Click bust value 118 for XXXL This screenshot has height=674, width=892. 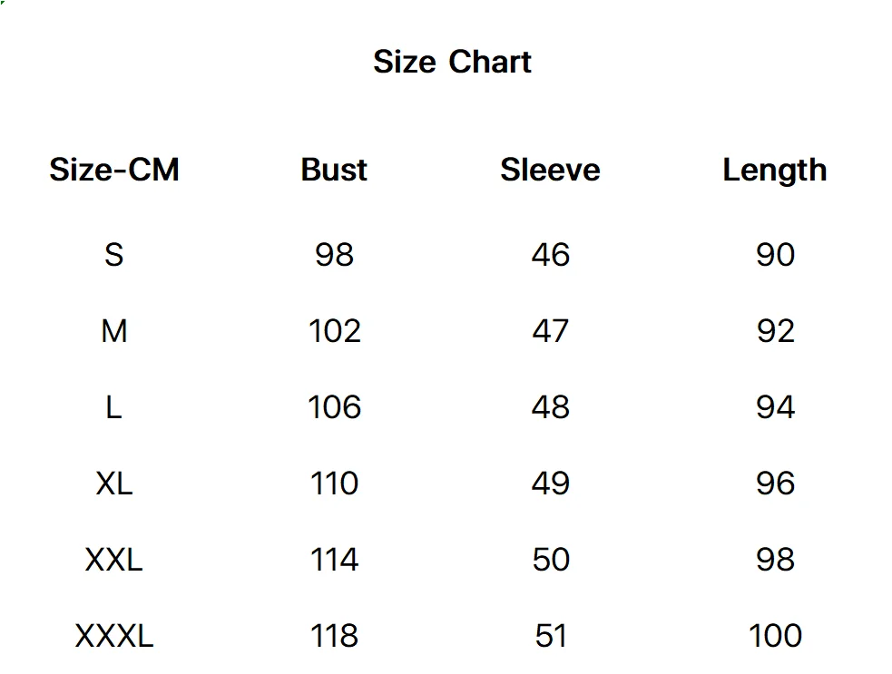click(x=335, y=636)
